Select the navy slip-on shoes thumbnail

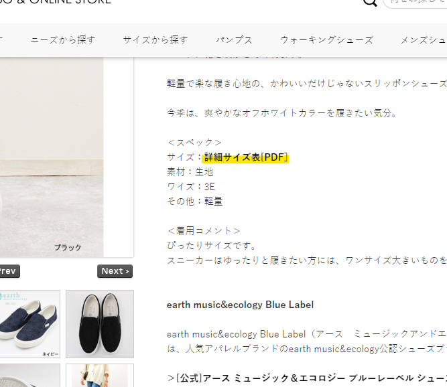tap(30, 324)
